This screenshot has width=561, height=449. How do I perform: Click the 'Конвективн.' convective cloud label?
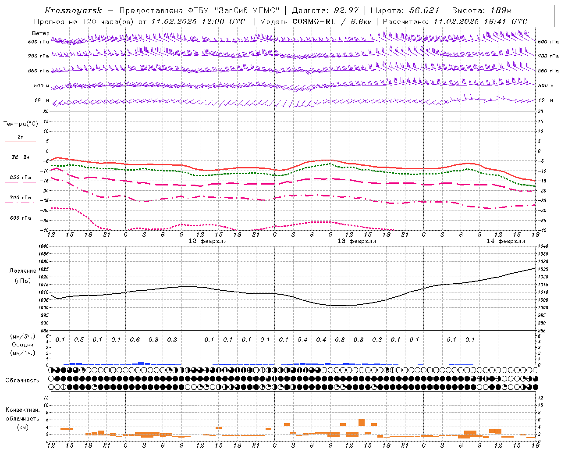[23, 410]
